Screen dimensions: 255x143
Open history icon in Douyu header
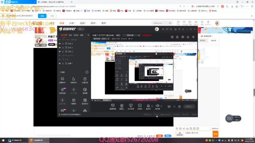click(178, 23)
